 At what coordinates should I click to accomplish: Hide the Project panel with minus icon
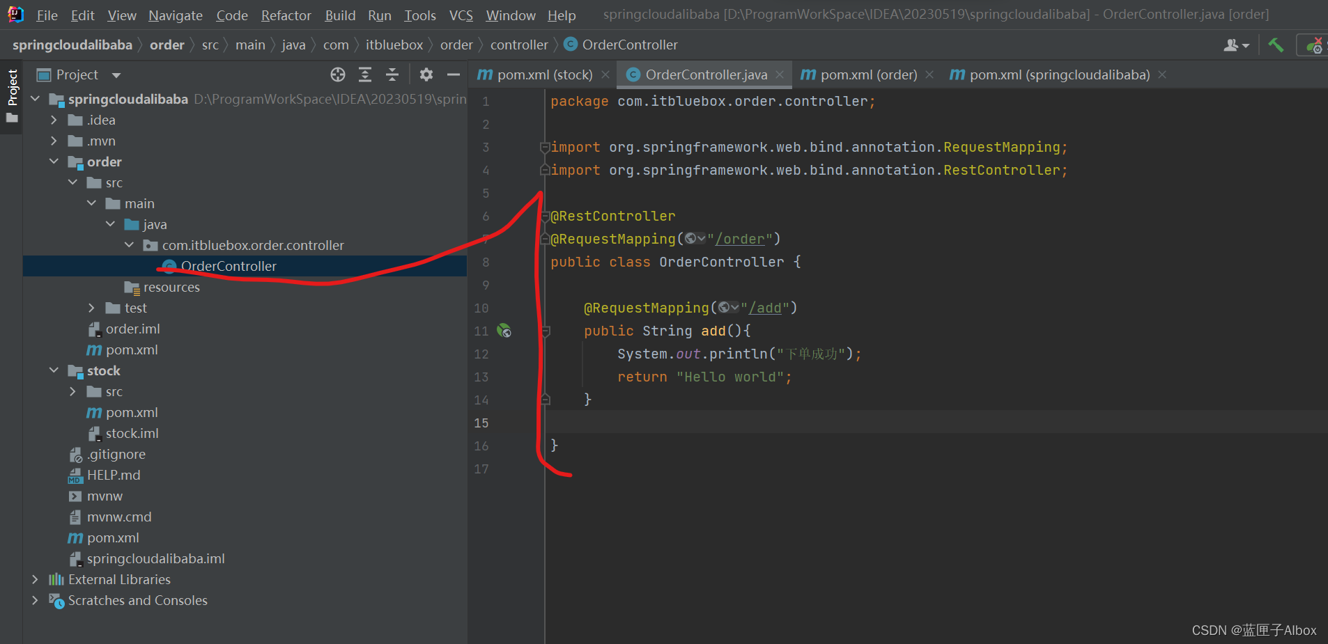(454, 74)
